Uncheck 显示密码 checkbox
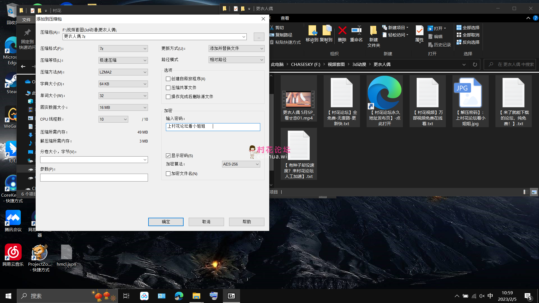 [168, 156]
